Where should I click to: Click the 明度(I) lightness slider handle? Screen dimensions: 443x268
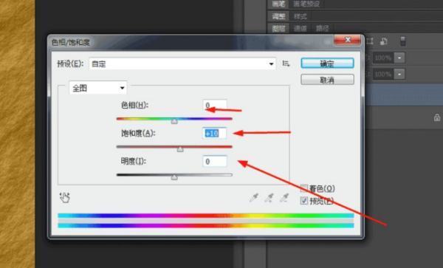[x=174, y=177]
